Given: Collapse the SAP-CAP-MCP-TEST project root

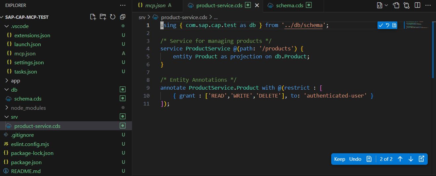Looking at the screenshot, I should (27, 17).
